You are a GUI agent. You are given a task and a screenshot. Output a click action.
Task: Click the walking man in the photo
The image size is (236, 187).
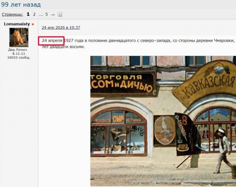coord(224,149)
